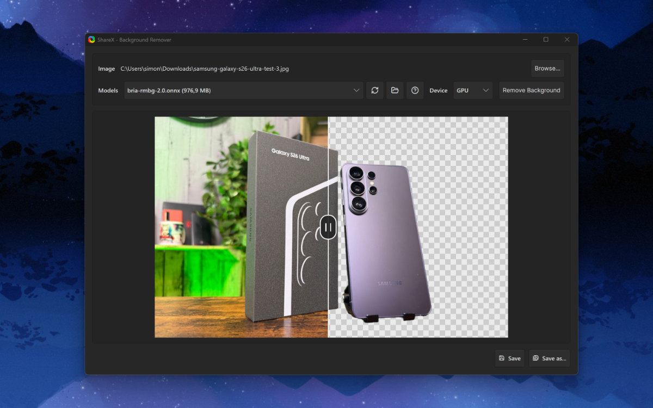Click the question mark help icon
Viewport: 653px width, 408px height.
pyautogui.click(x=415, y=90)
